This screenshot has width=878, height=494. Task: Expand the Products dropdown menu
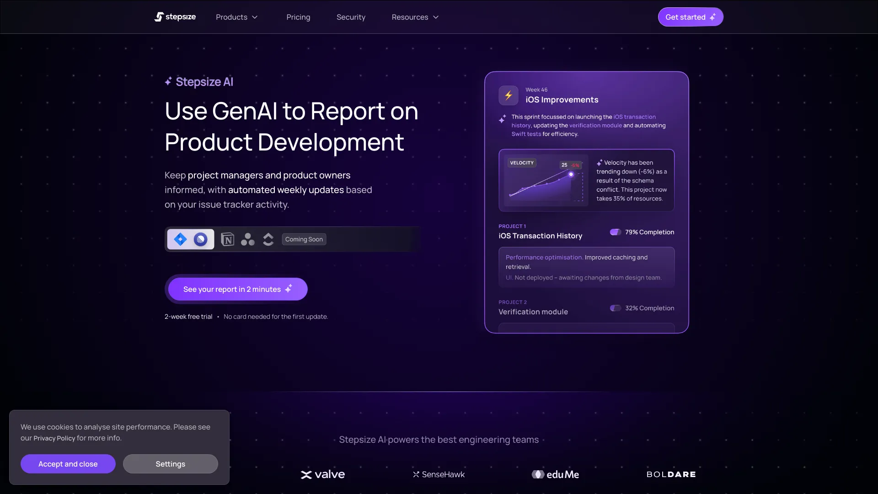236,17
